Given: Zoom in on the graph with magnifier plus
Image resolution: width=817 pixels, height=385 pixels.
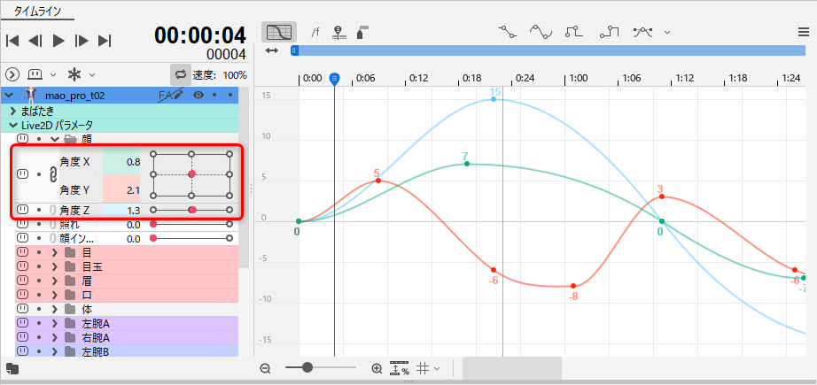Looking at the screenshot, I should coord(377,368).
